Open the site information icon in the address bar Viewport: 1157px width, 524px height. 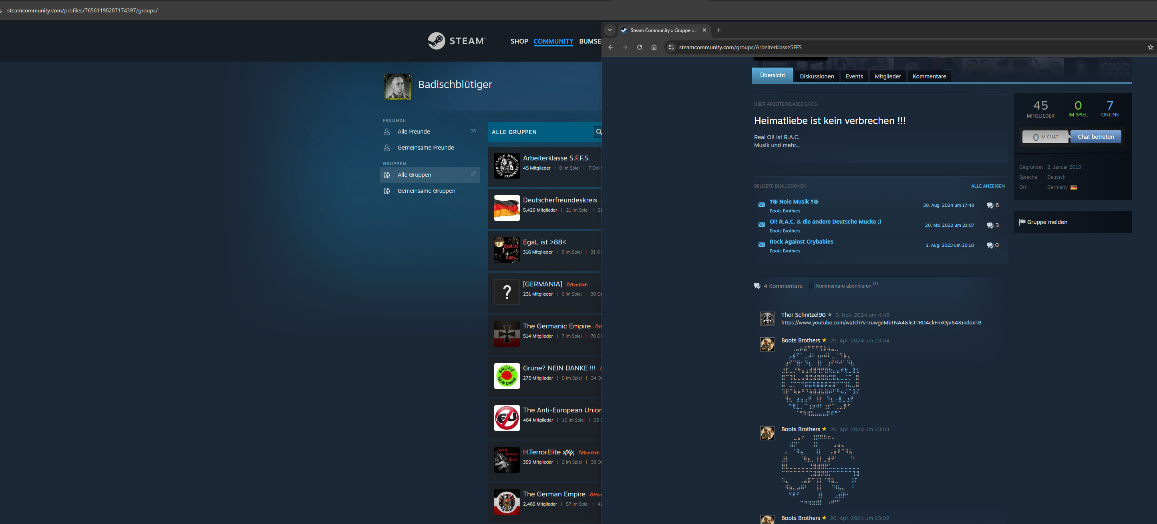(671, 47)
